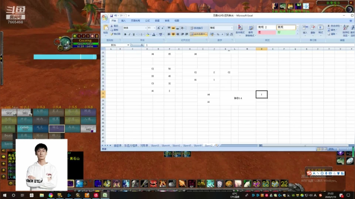Expand the cell styles gallery
Viewport: 355px width, 199px height.
297,33
